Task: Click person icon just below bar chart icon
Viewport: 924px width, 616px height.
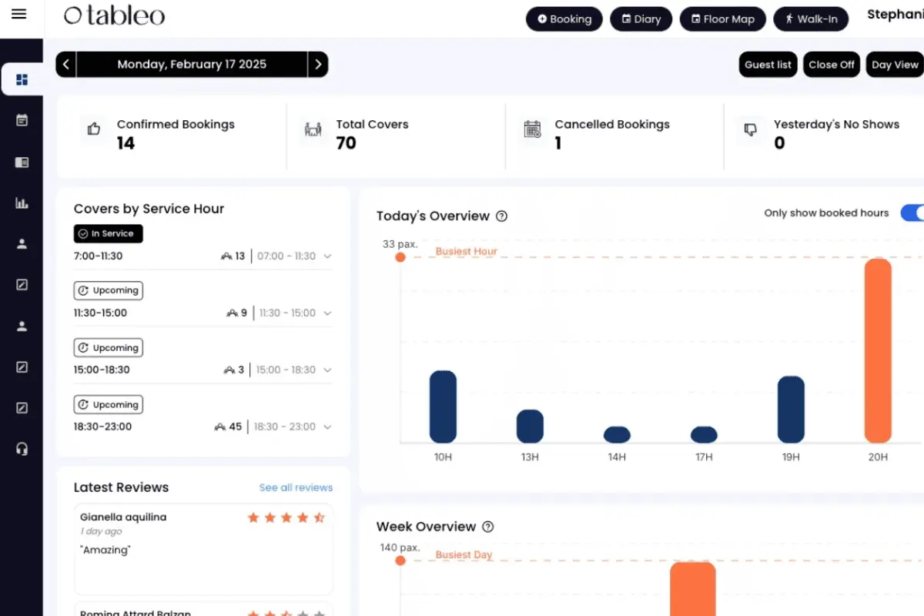Action: point(22,244)
